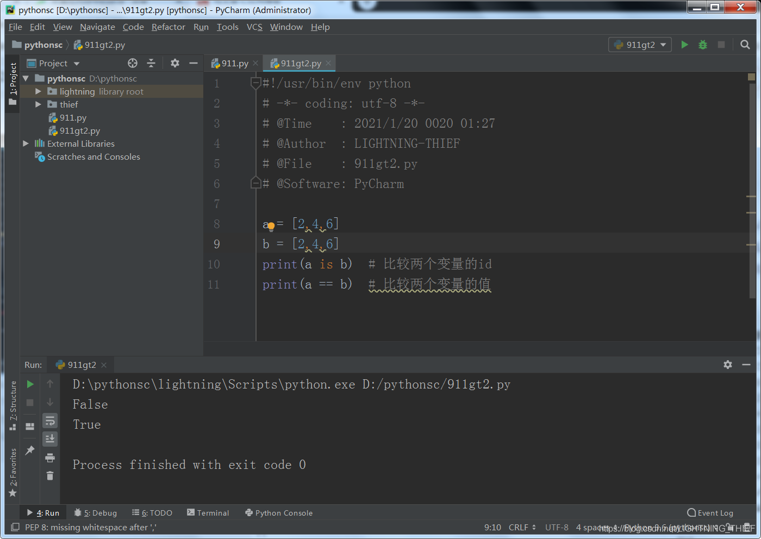Hide the Run tool window
Viewport: 761px width, 539px height.
[746, 365]
